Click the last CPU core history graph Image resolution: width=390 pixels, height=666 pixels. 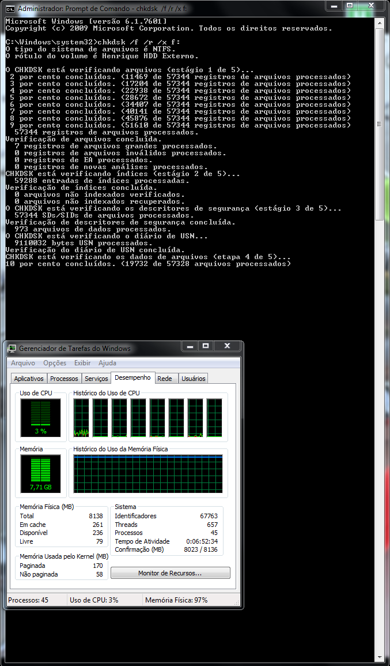pos(214,418)
